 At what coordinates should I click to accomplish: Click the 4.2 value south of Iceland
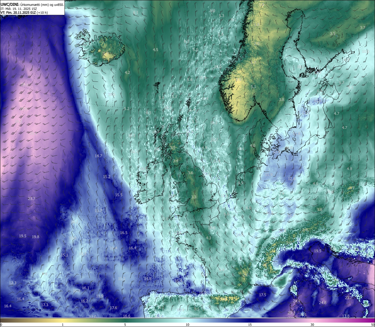[127, 72]
